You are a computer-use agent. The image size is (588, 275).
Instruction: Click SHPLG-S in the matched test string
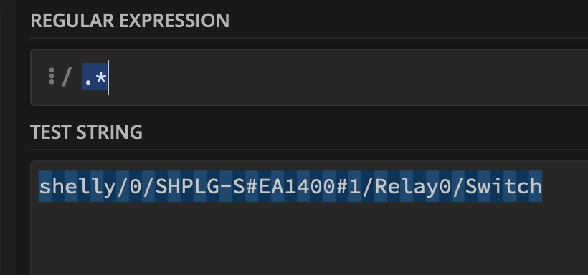(x=200, y=186)
